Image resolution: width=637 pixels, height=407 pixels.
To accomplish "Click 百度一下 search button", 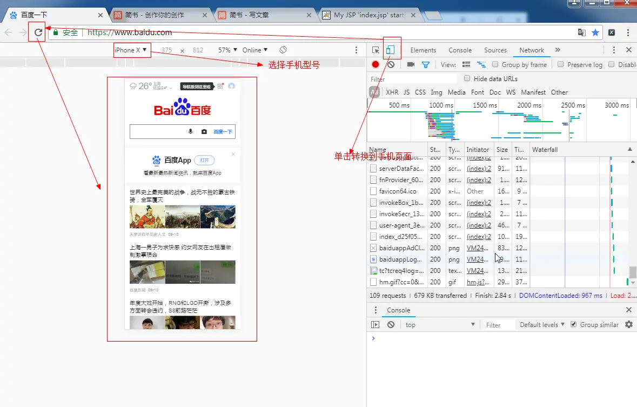I will pos(223,132).
